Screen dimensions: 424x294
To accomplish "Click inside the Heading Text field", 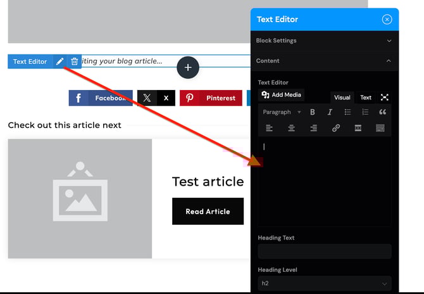I will [324, 252].
